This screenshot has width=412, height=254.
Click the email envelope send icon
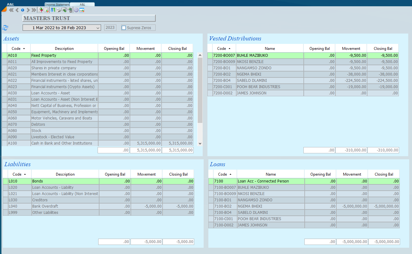(64, 10)
